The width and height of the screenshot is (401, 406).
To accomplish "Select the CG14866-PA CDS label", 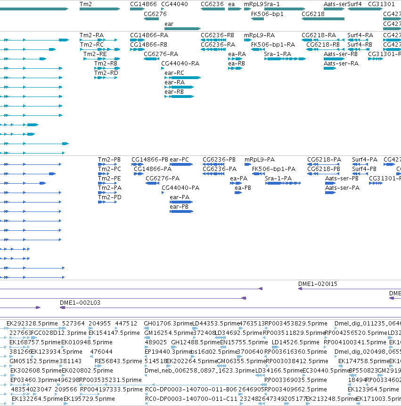I will (153, 169).
